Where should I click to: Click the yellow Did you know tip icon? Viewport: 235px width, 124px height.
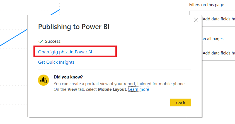[43, 80]
